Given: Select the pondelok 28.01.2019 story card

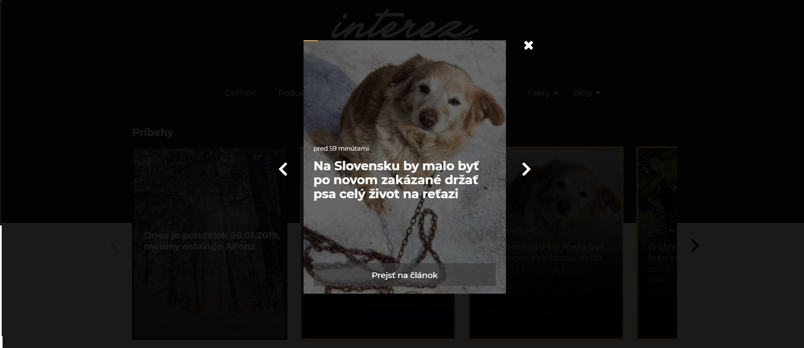Looking at the screenshot, I should point(210,244).
